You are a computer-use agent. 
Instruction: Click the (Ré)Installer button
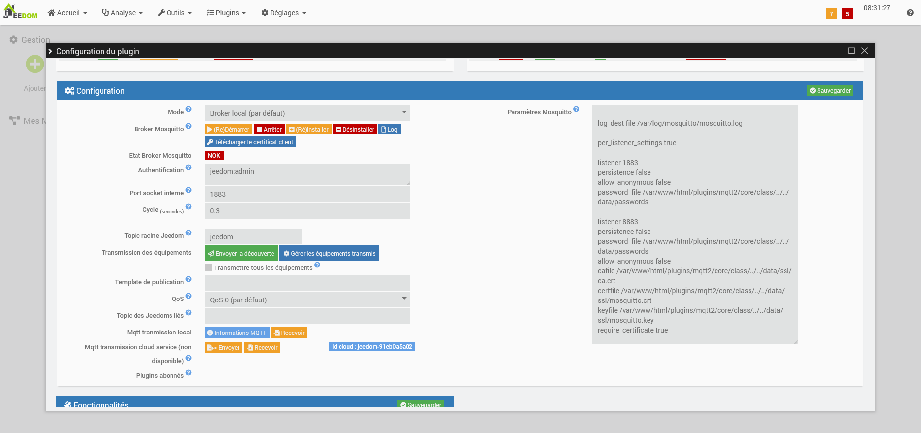[x=309, y=130]
